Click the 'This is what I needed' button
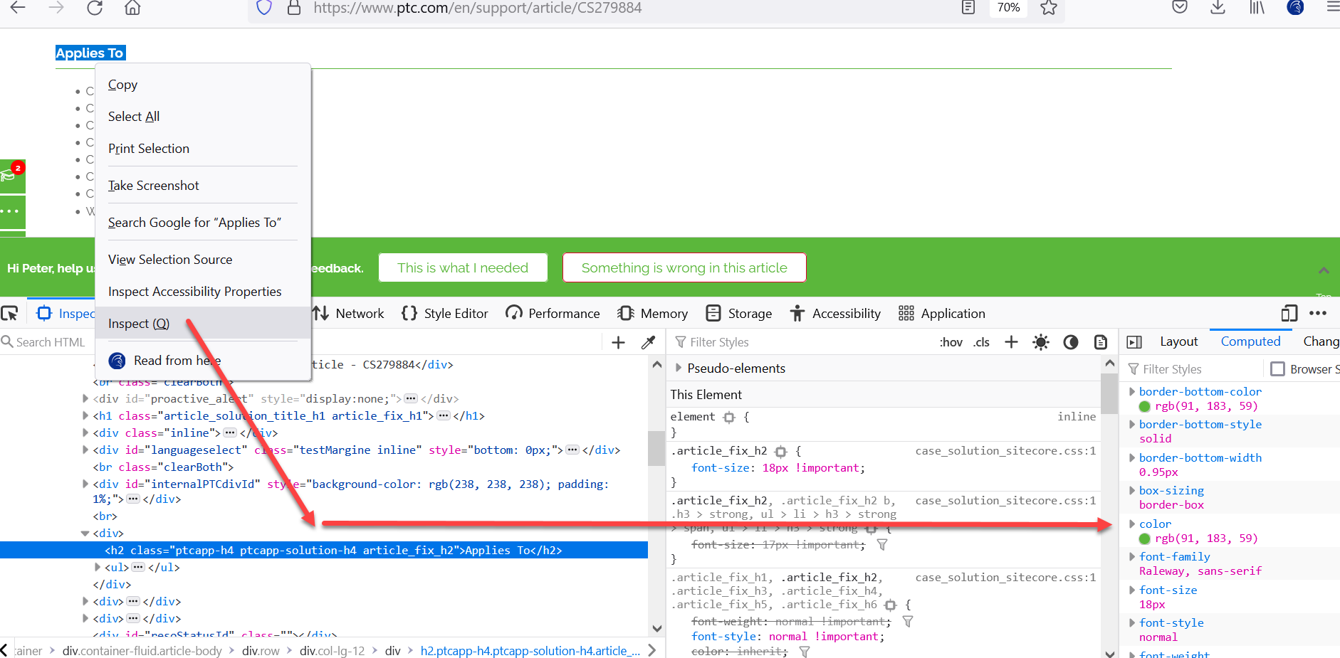1340x658 pixels. [x=462, y=267]
